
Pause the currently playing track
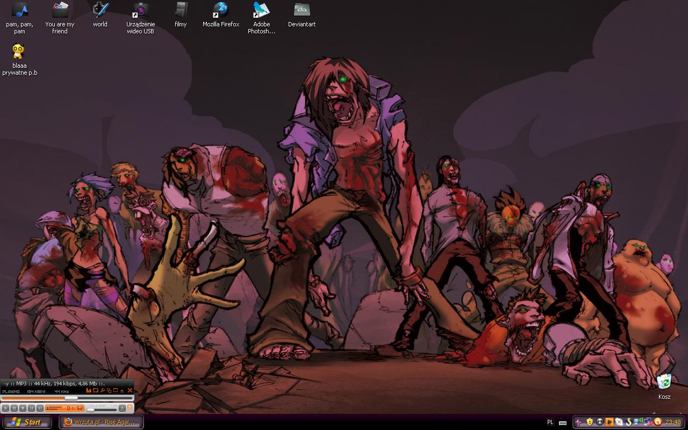tap(14, 408)
